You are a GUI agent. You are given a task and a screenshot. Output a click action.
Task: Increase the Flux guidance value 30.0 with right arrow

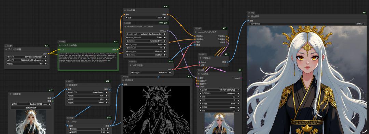coord(165,18)
